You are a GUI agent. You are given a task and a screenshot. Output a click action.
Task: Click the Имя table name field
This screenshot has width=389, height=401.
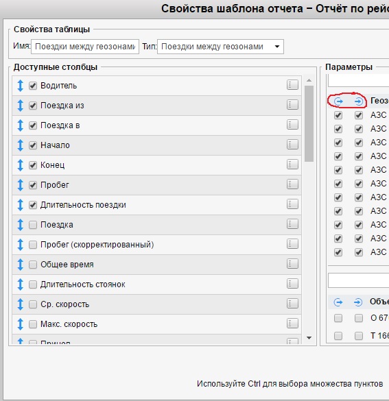[85, 47]
